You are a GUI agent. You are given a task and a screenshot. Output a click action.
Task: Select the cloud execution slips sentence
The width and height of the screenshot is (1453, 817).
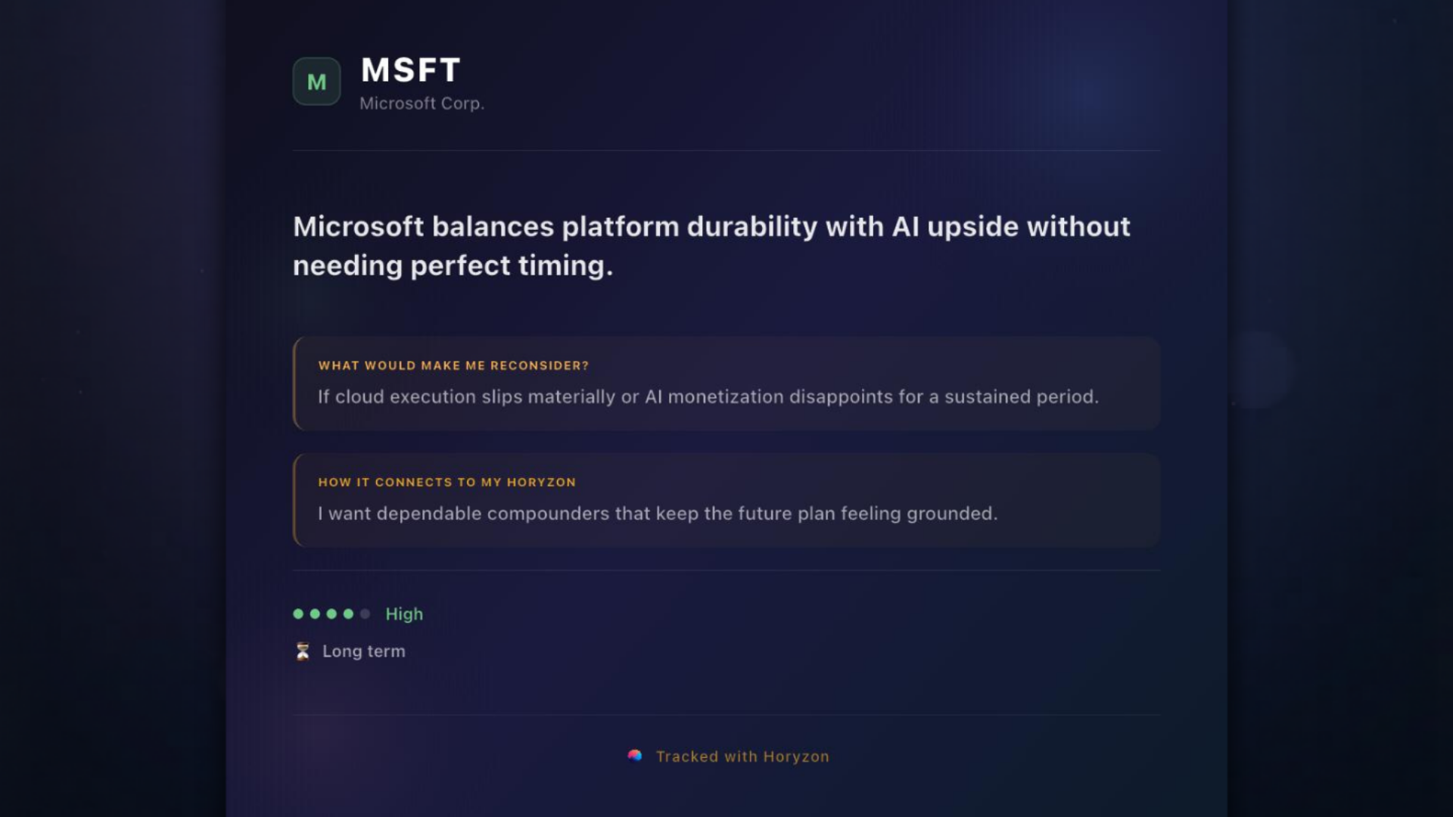pyautogui.click(x=708, y=396)
